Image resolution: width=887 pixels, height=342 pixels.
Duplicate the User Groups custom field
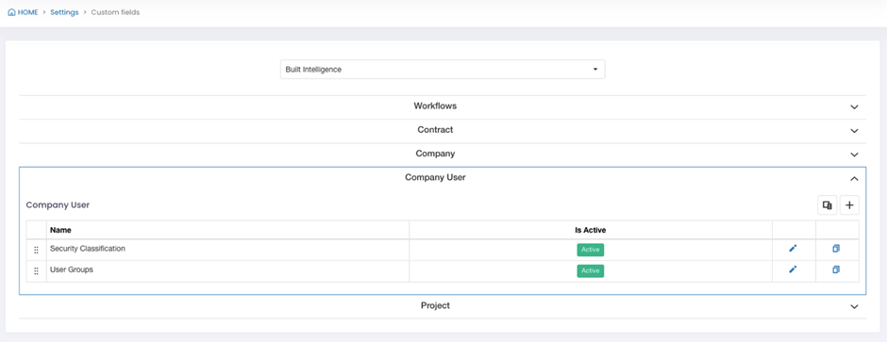pyautogui.click(x=836, y=269)
